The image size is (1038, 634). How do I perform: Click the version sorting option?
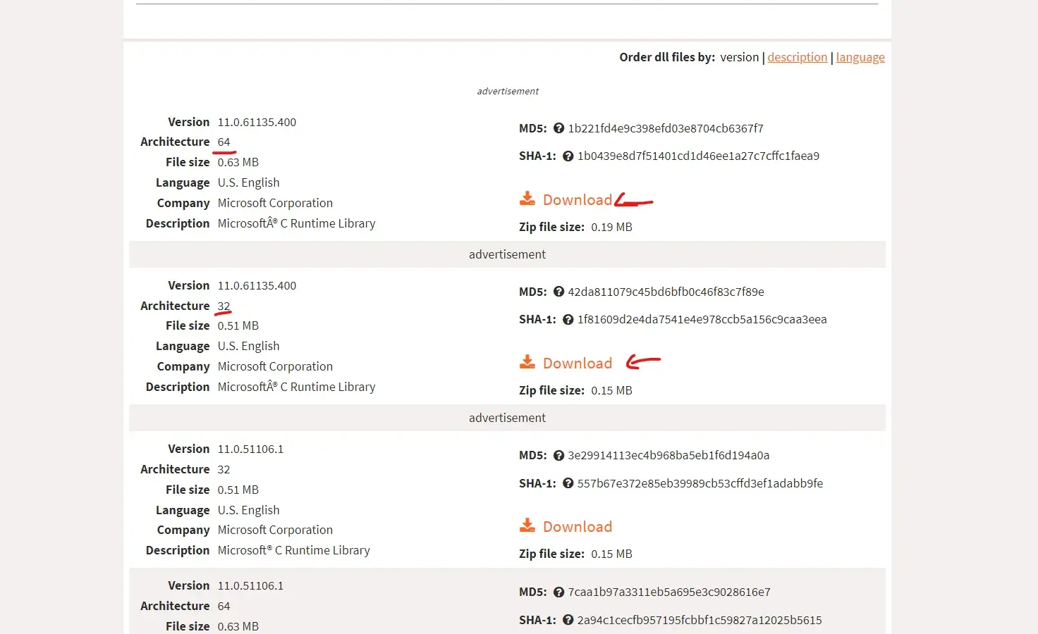(739, 57)
